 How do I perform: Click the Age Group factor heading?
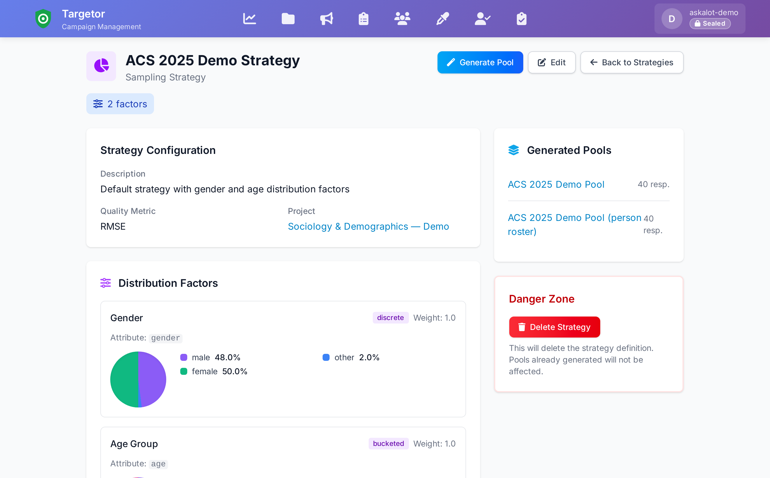[x=134, y=444]
